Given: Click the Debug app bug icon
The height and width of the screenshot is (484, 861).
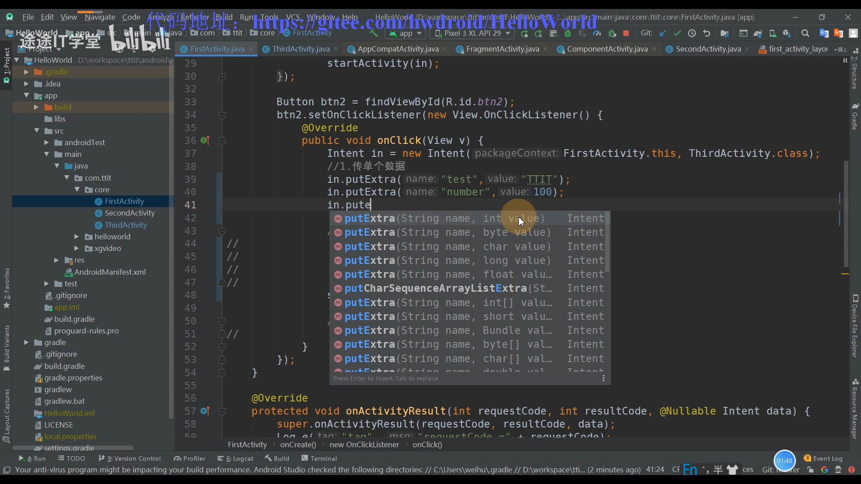Looking at the screenshot, I should pyautogui.click(x=568, y=33).
